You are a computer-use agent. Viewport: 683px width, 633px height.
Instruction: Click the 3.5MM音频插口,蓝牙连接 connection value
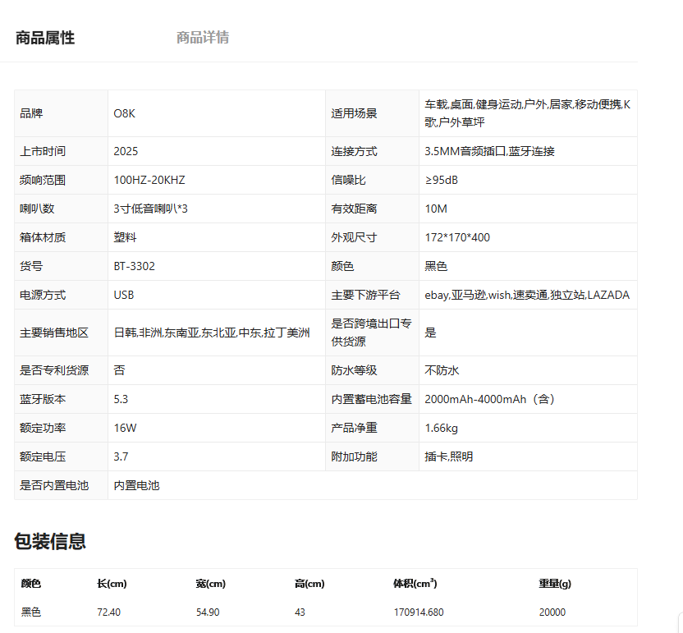point(489,151)
